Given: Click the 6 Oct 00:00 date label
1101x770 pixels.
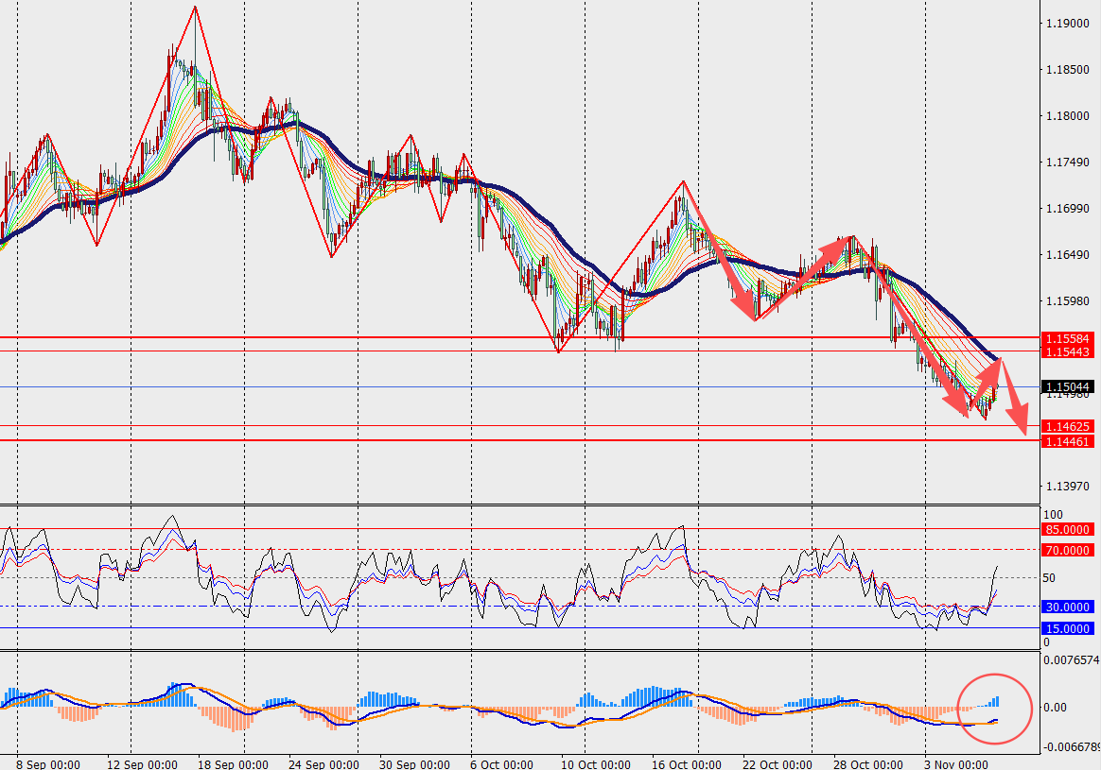Looking at the screenshot, I should pos(501,763).
